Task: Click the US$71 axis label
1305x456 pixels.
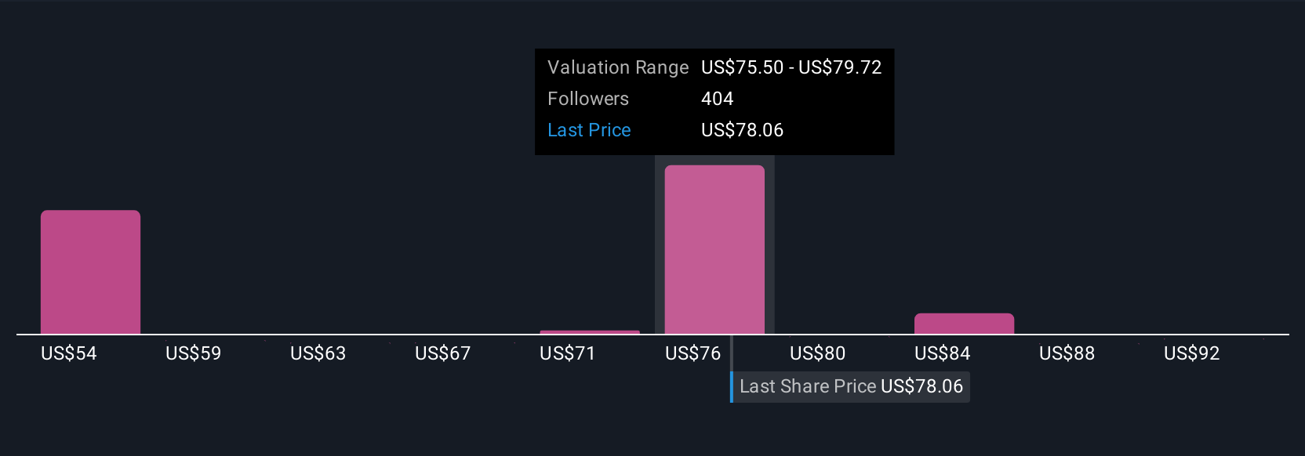Action: 568,353
